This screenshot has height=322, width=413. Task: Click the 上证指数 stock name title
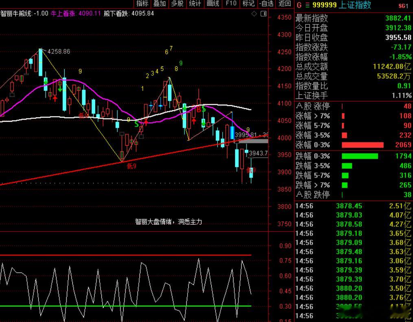click(x=354, y=5)
